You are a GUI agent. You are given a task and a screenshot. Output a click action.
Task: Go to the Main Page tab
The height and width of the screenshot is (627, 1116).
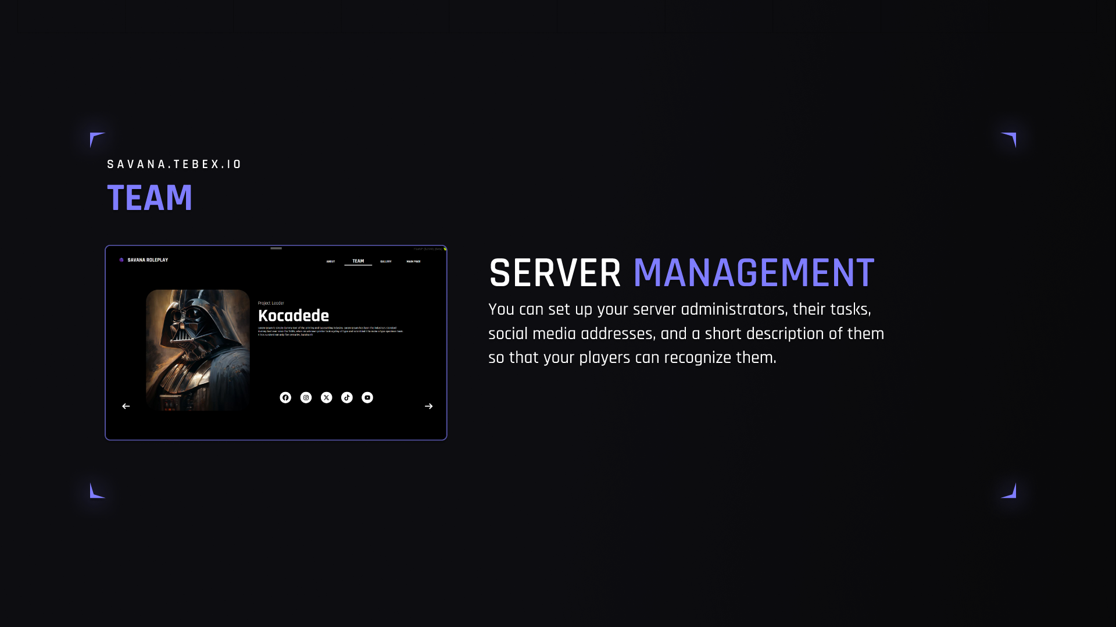tap(413, 262)
